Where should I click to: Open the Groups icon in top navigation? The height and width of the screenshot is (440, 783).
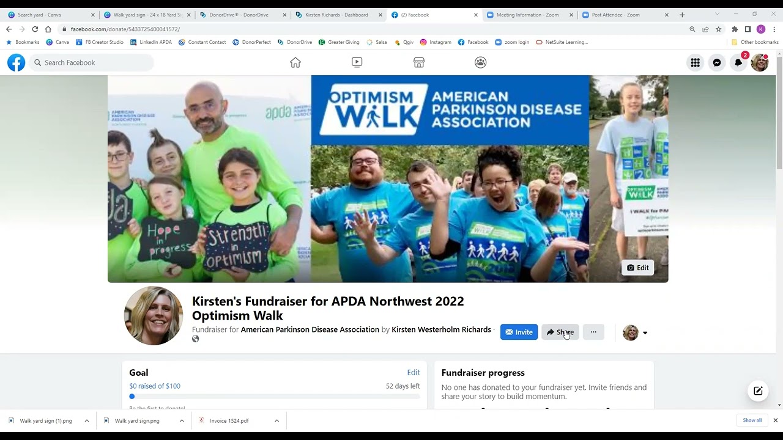(481, 62)
